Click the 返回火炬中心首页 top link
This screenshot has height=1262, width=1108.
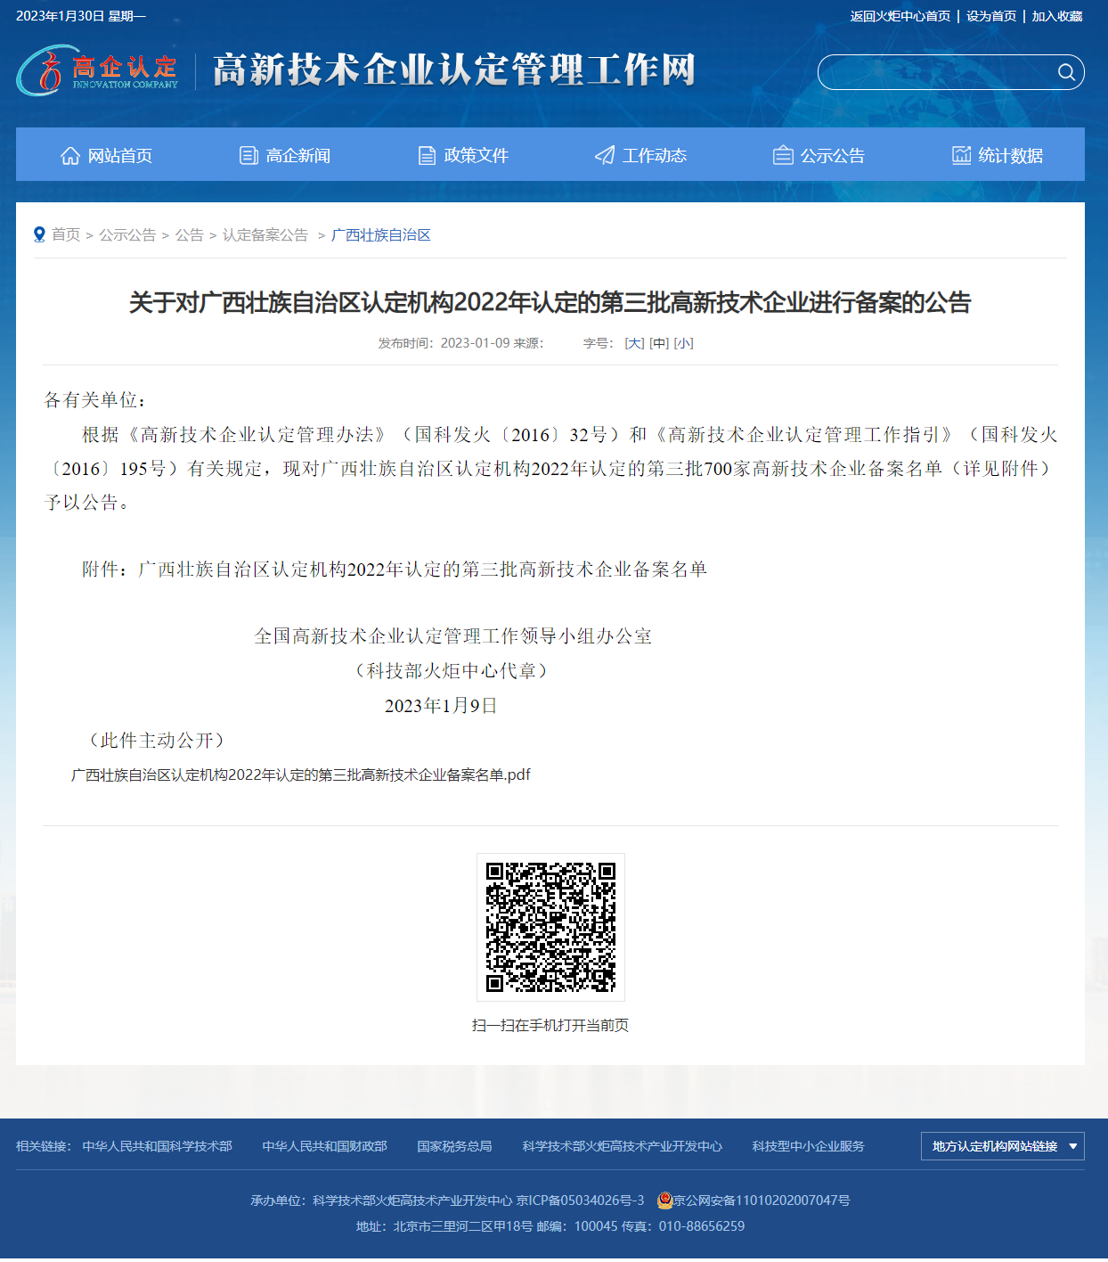click(900, 16)
